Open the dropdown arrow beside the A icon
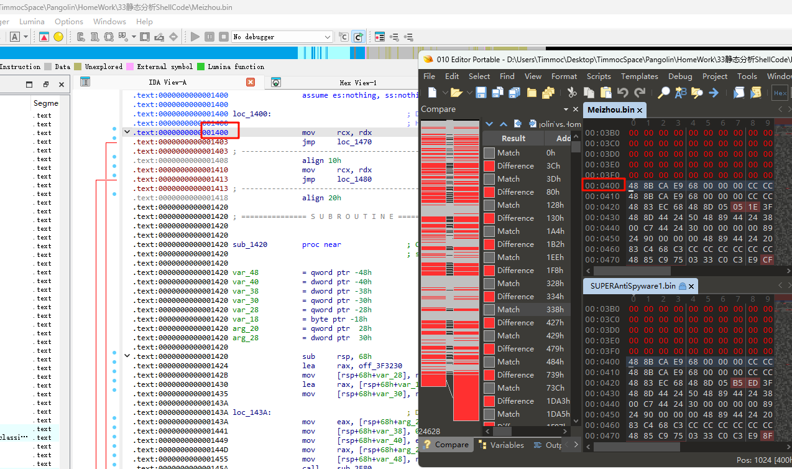The width and height of the screenshot is (792, 469). click(x=25, y=37)
